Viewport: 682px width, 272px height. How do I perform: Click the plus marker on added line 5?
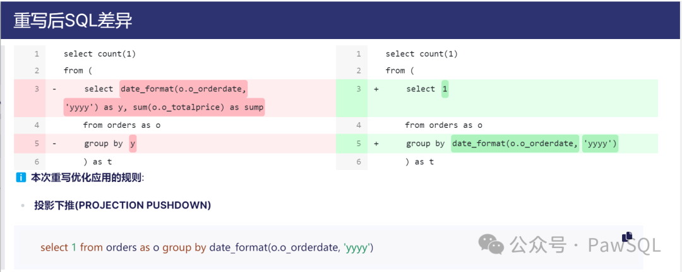tap(376, 144)
